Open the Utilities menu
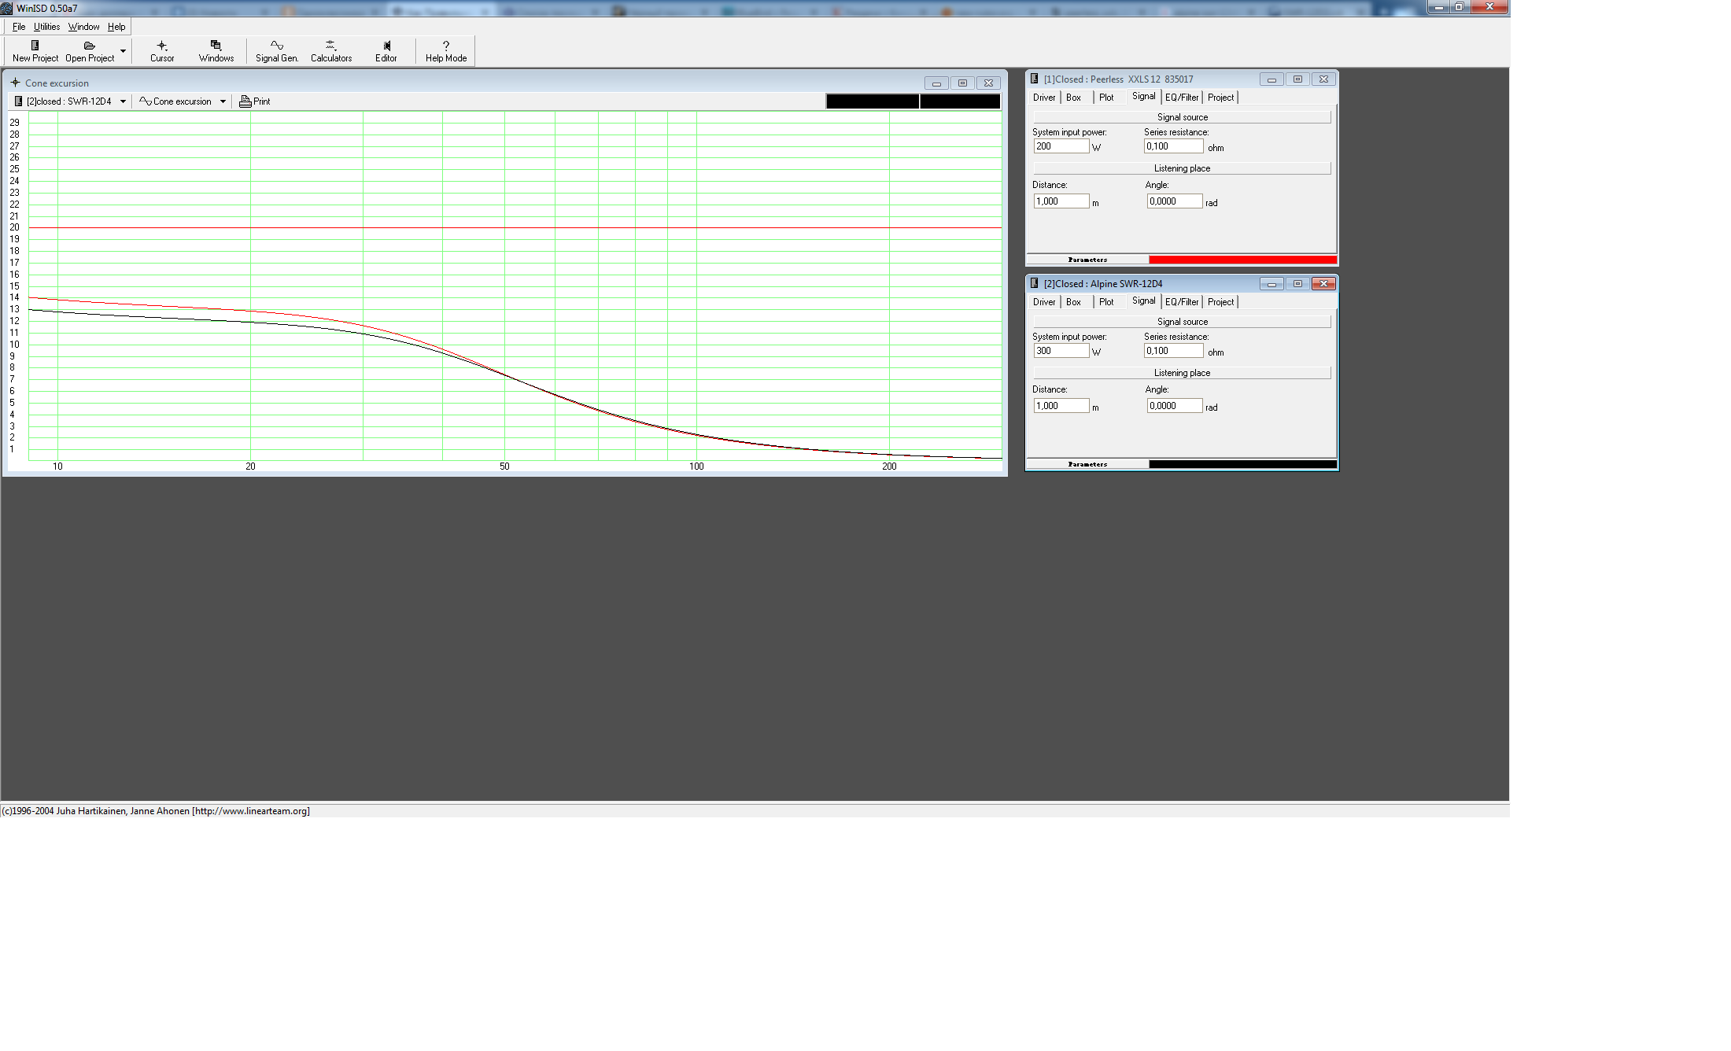 (47, 27)
